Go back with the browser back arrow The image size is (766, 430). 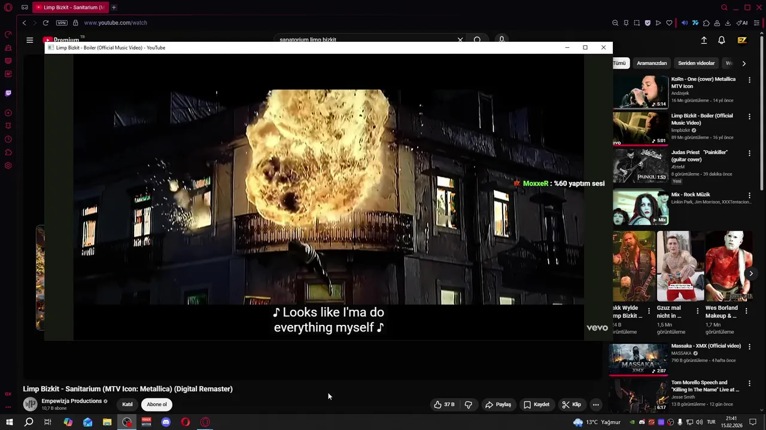coord(24,23)
